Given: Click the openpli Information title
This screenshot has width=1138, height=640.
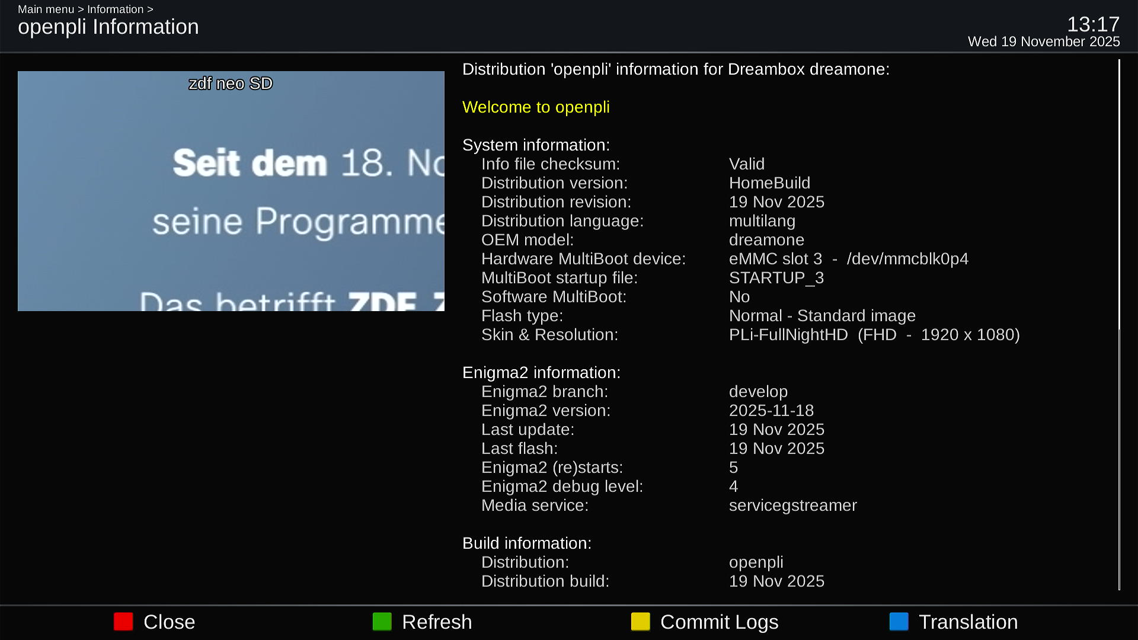Looking at the screenshot, I should pos(108,27).
